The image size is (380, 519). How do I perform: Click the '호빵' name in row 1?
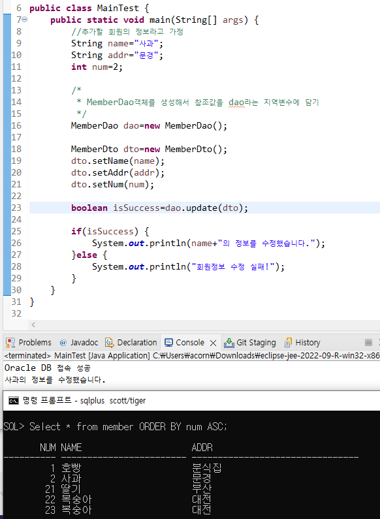pyautogui.click(x=71, y=468)
